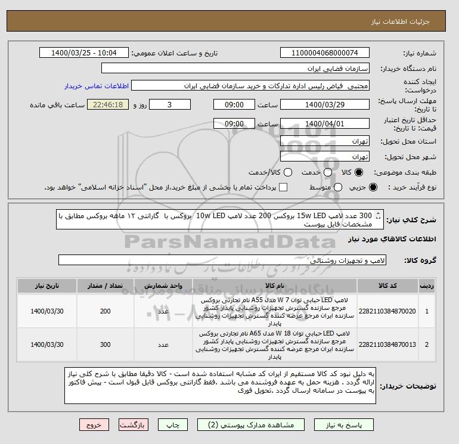Click the unit عدد in row 1
This screenshot has height=444, width=459.
coord(163,311)
